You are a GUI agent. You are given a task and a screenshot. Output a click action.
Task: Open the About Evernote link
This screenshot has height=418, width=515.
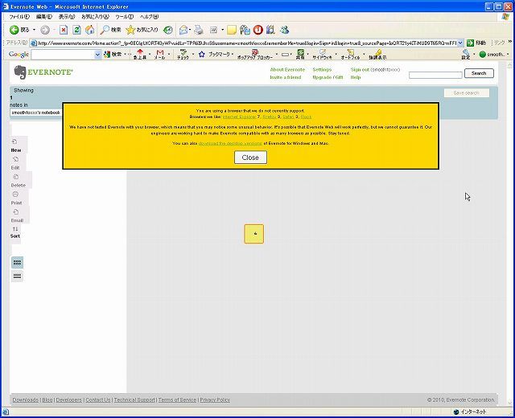coord(287,70)
